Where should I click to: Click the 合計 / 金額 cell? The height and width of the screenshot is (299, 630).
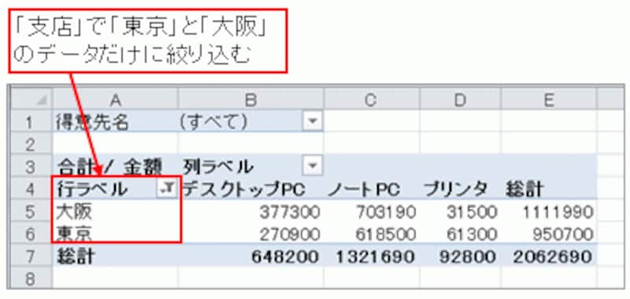pos(115,165)
